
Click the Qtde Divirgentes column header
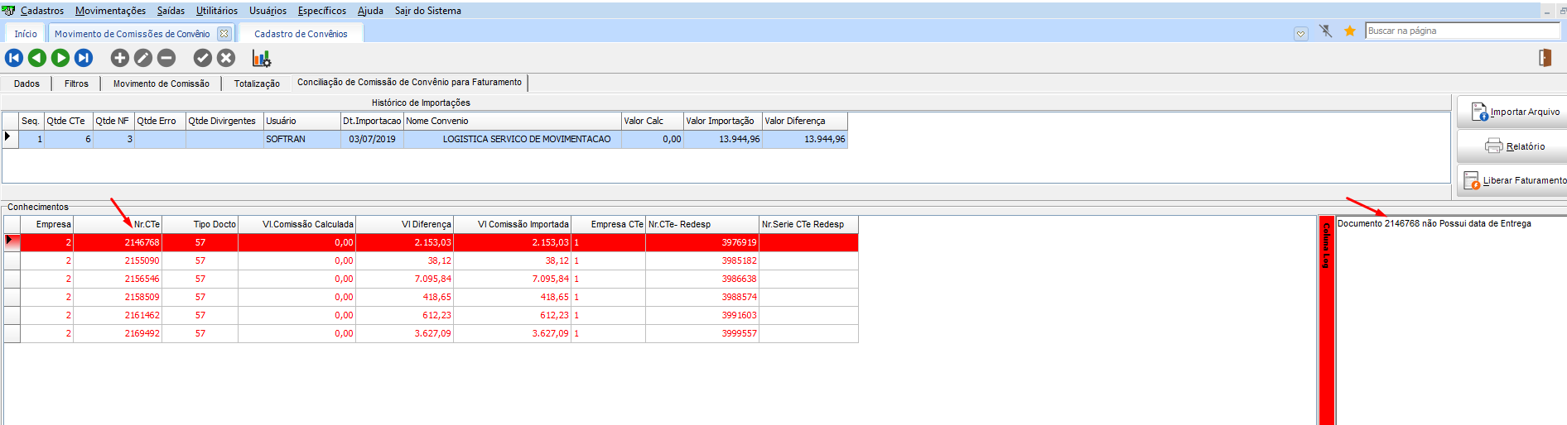(224, 121)
